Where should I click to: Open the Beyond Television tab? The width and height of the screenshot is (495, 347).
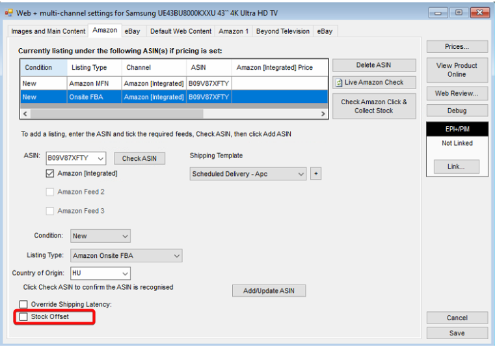pos(283,31)
